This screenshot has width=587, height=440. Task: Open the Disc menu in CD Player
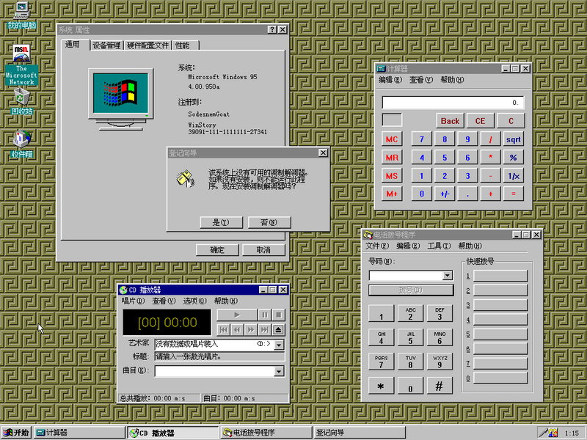[x=133, y=301]
